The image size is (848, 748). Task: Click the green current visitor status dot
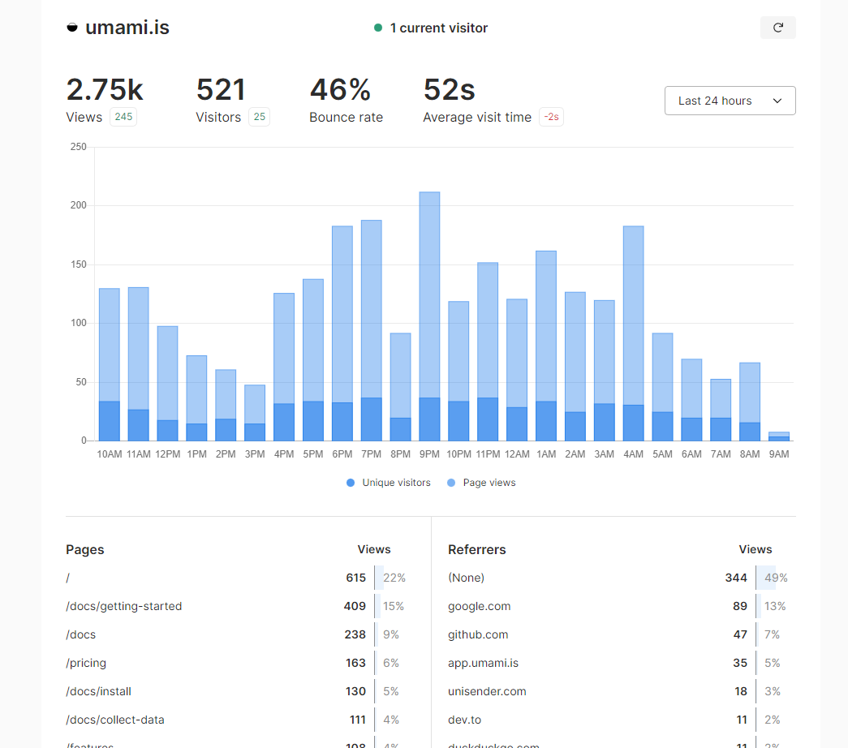[x=378, y=28]
